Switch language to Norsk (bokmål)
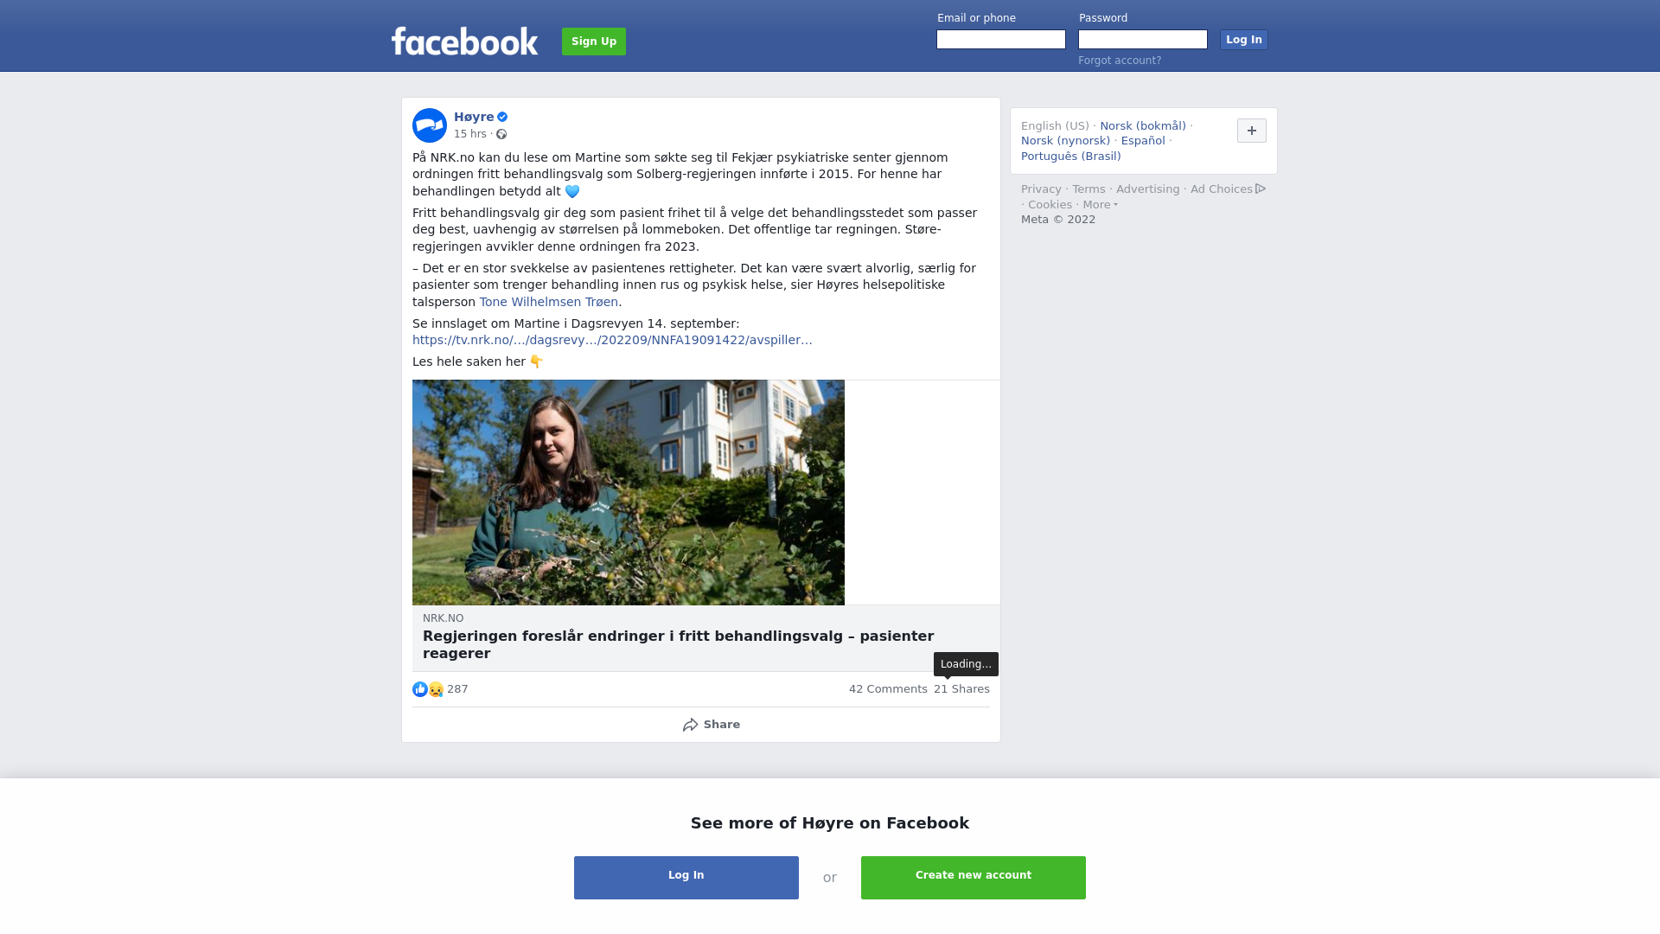This screenshot has width=1660, height=934. (1143, 126)
